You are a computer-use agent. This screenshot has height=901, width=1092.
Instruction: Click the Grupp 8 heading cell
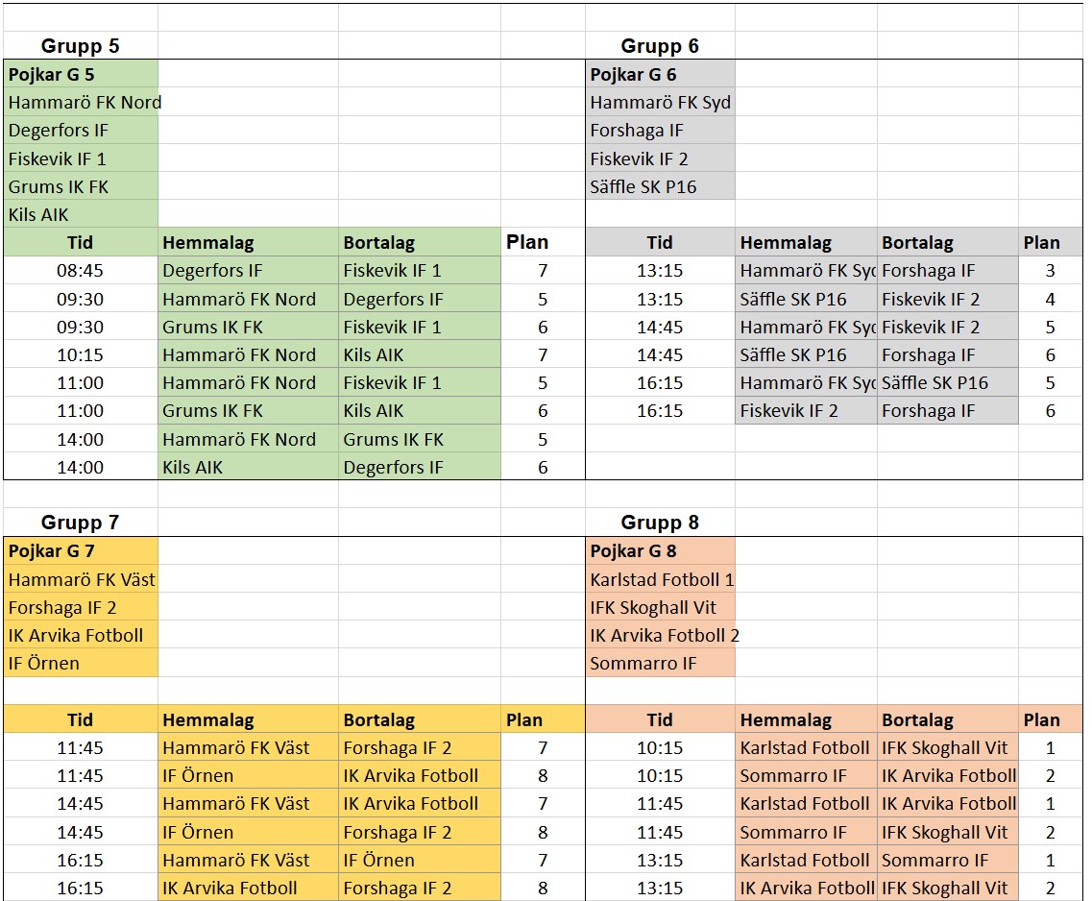(x=660, y=523)
